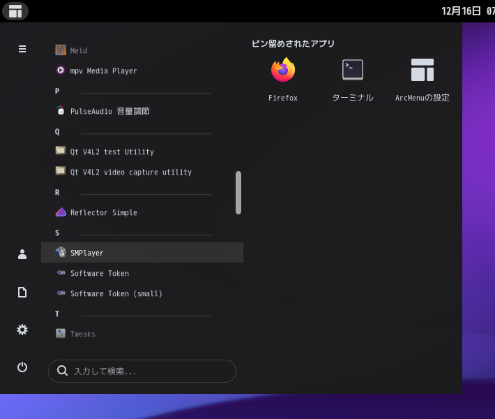This screenshot has height=419, width=495.
Task: Click the Tweaks app icon
Action: [x=61, y=333]
